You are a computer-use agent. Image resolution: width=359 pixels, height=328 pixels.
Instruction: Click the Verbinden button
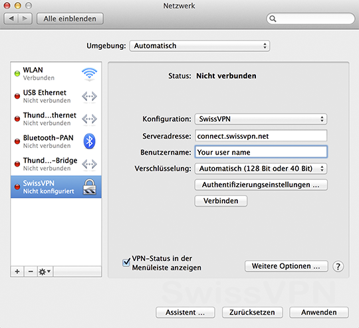[x=221, y=201]
